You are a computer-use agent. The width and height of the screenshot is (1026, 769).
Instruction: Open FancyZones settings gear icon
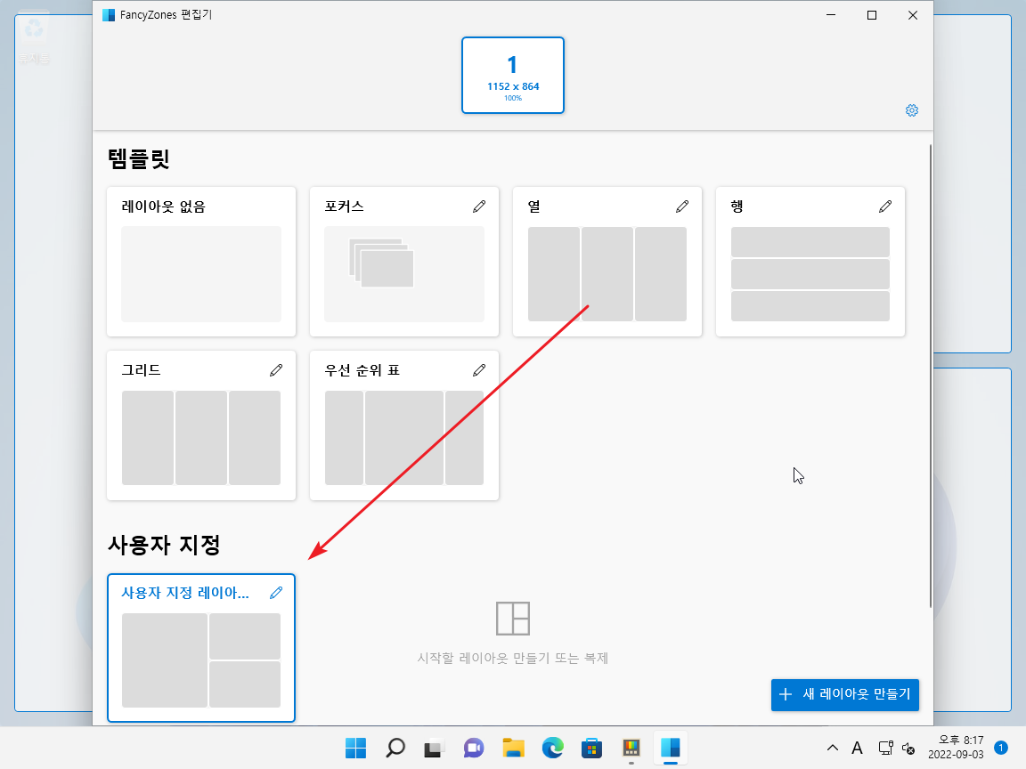[911, 110]
